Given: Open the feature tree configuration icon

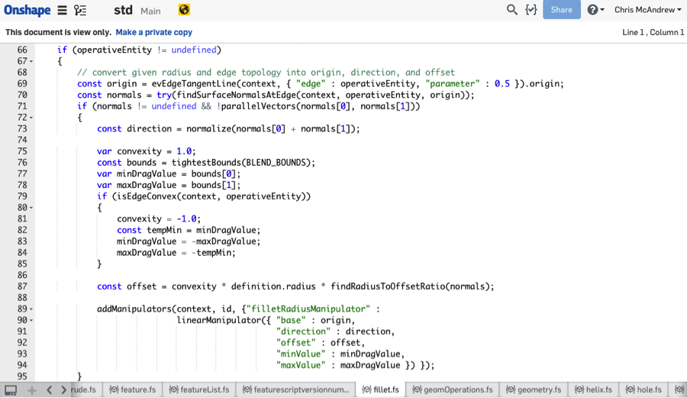Looking at the screenshot, I should point(80,10).
